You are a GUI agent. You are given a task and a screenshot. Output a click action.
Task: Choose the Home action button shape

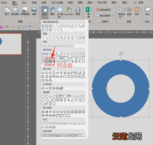[58, 135]
